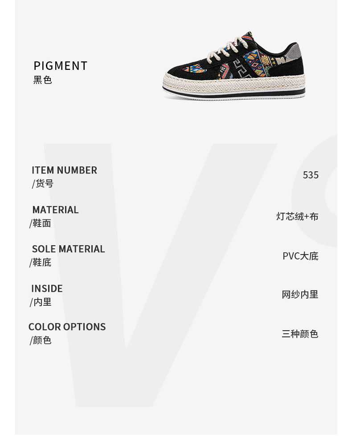352x445 pixels.
Task: Click the /颜色 sublabel
Action: (41, 340)
